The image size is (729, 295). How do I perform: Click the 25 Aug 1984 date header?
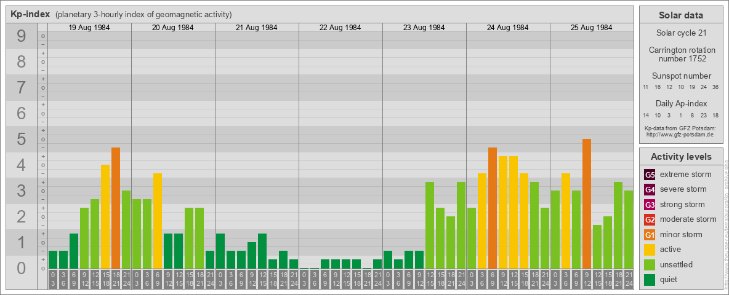click(x=591, y=28)
